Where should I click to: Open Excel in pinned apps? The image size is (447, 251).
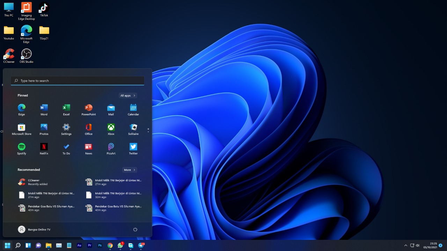[66, 109]
